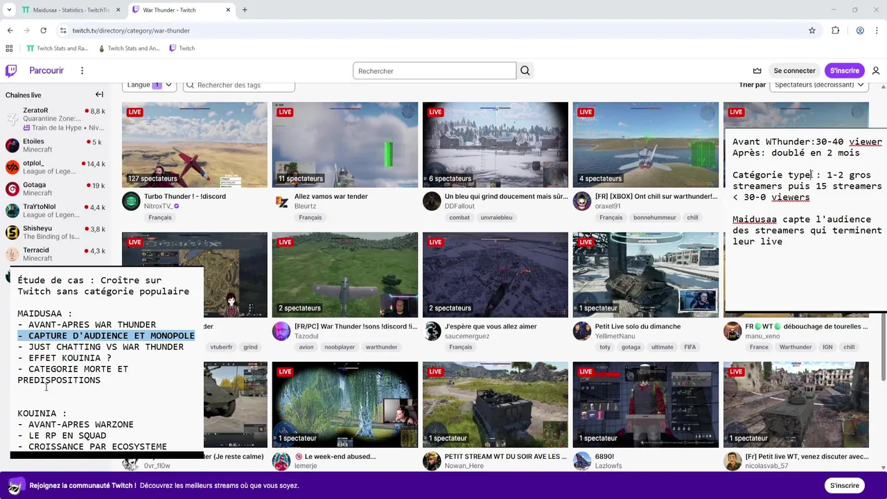887x499 pixels.
Task: Click the Parcourir navigation link
Action: 46,71
